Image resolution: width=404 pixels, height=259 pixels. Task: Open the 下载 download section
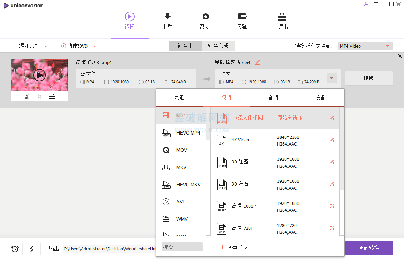167,20
